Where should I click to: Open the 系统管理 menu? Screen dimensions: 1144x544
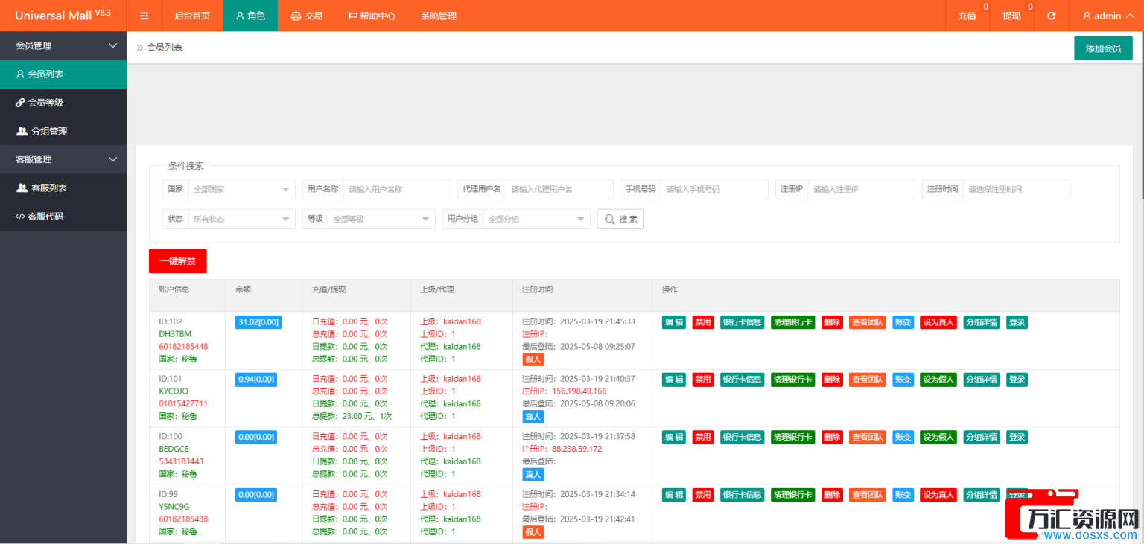439,16
